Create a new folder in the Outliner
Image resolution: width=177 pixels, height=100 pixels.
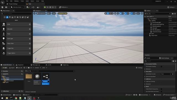pos(173,14)
